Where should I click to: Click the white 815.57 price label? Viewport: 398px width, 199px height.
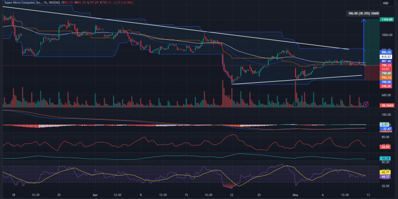tap(386, 57)
